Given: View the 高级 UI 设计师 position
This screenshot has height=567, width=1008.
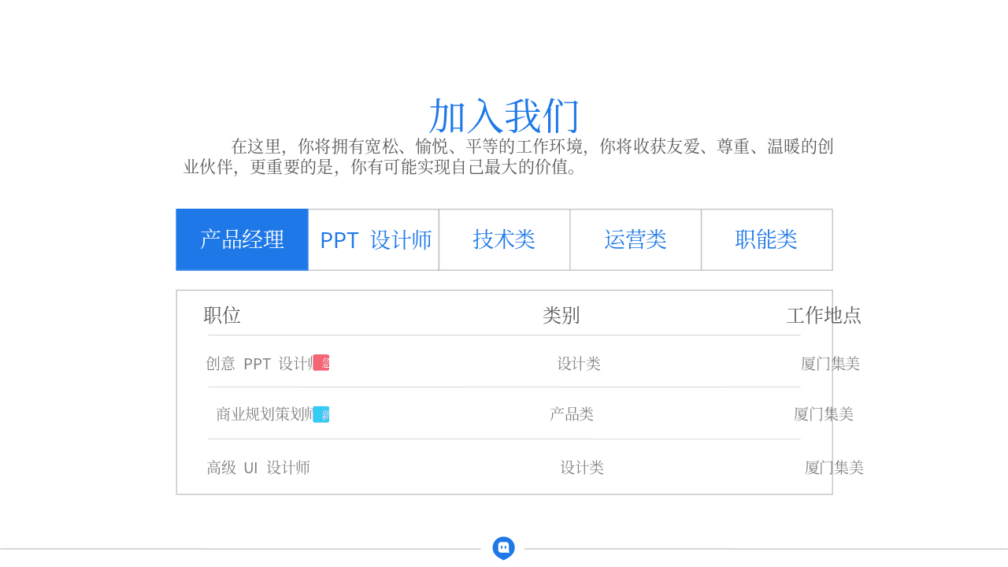Looking at the screenshot, I should tap(258, 468).
